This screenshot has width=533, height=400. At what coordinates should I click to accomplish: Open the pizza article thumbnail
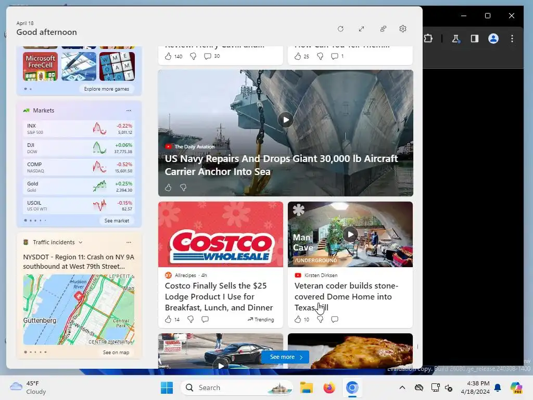click(x=350, y=351)
